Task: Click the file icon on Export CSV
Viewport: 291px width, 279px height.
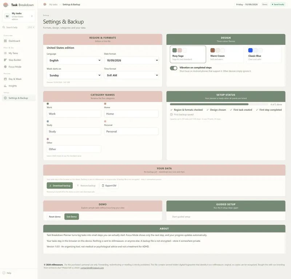Action: (103, 185)
